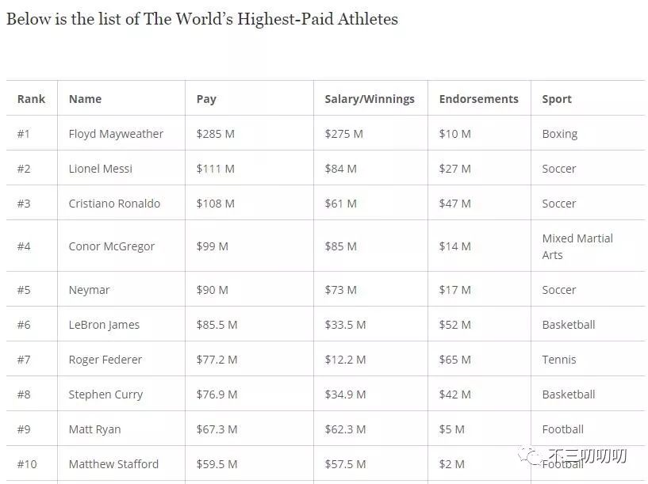The width and height of the screenshot is (648, 484).
Task: Click the page heading about Highest-Paid Athletes
Action: [x=202, y=19]
